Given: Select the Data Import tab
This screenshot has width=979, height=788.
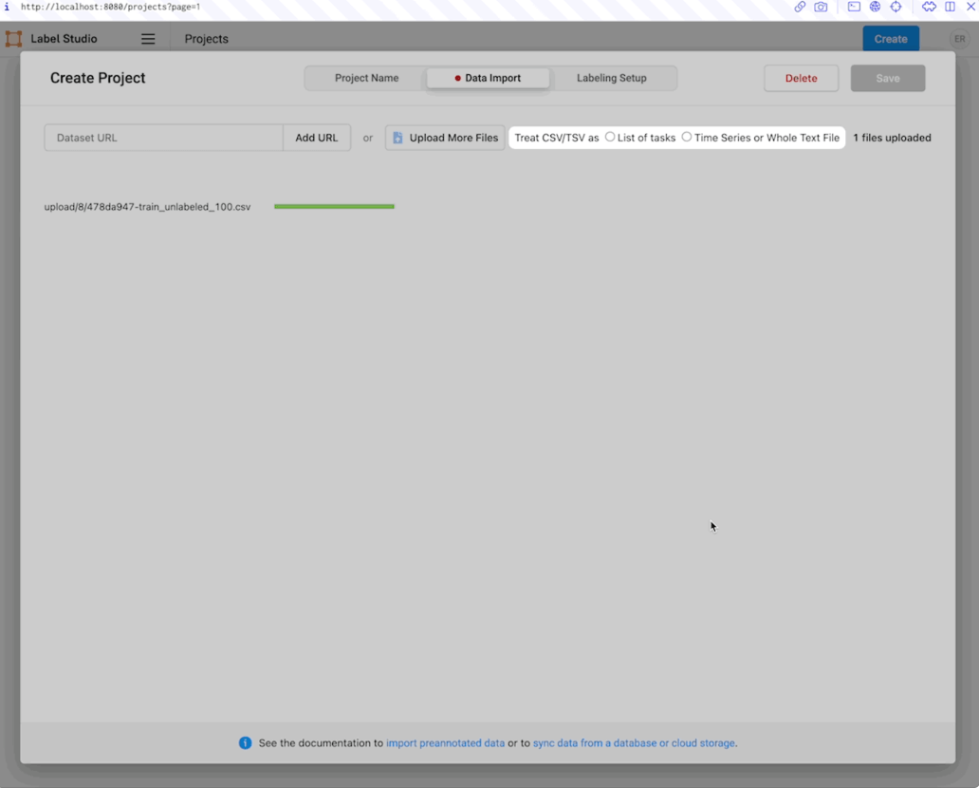Looking at the screenshot, I should pyautogui.click(x=488, y=78).
